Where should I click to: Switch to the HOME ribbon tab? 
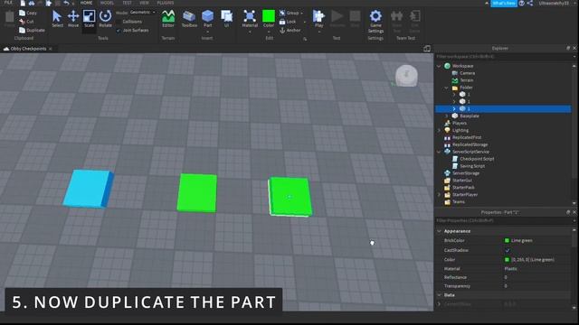[86, 3]
